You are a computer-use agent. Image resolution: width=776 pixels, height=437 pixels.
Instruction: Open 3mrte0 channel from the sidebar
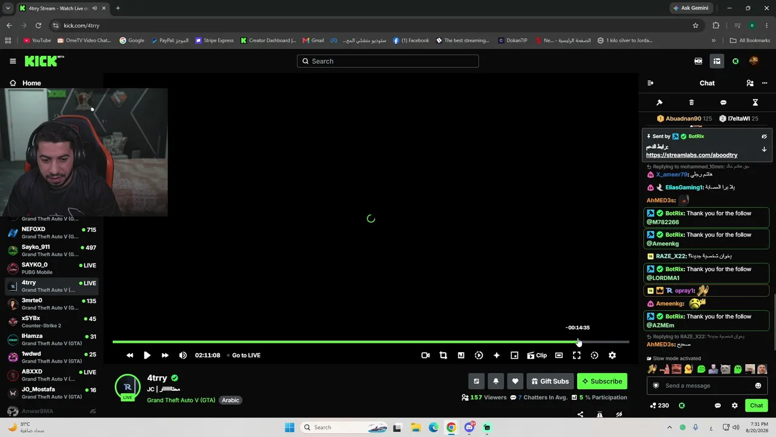click(52, 304)
